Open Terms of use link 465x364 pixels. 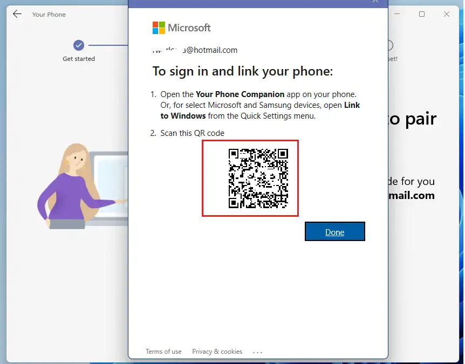coord(163,352)
